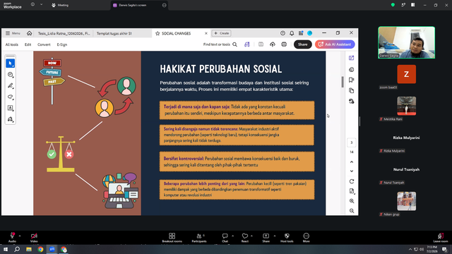Expand the Chat options arrow
Viewport: 452px width, 254px height.
click(232, 236)
